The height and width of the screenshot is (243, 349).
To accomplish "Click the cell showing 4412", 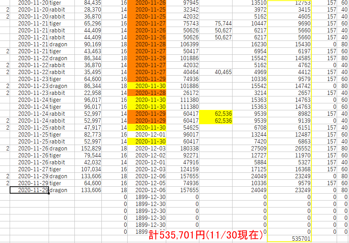I will pos(289,72).
